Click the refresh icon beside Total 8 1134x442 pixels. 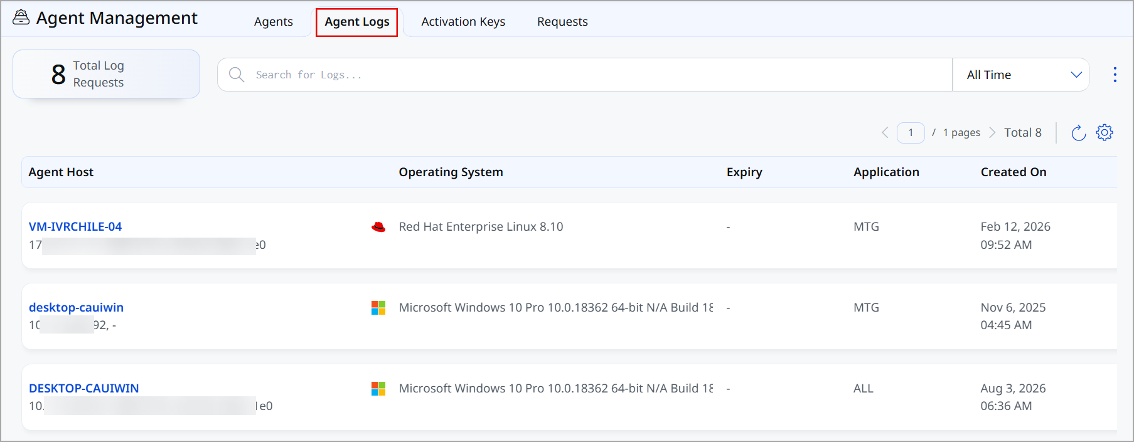click(1078, 133)
